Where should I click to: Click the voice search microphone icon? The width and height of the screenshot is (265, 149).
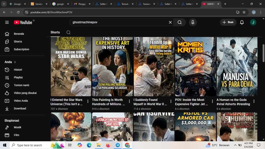click(x=193, y=22)
